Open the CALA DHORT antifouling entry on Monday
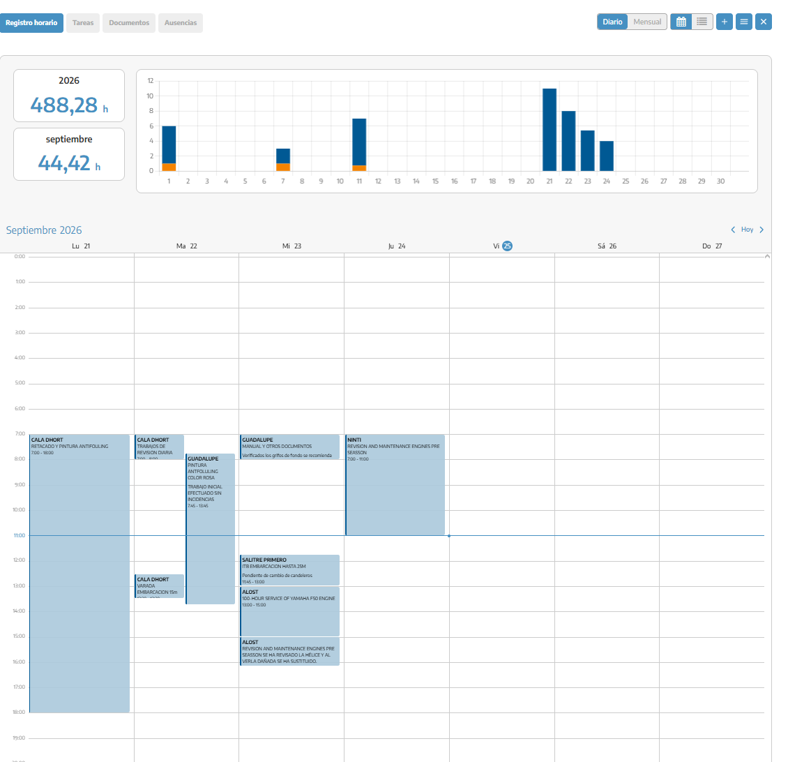The height and width of the screenshot is (762, 788). coord(79,574)
